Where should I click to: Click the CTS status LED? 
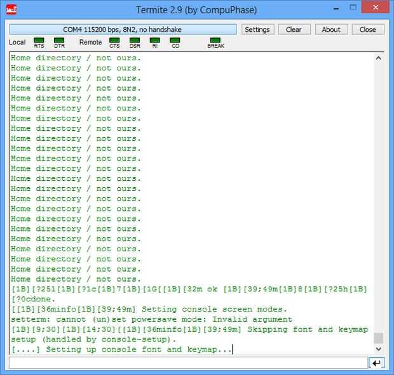tap(114, 40)
